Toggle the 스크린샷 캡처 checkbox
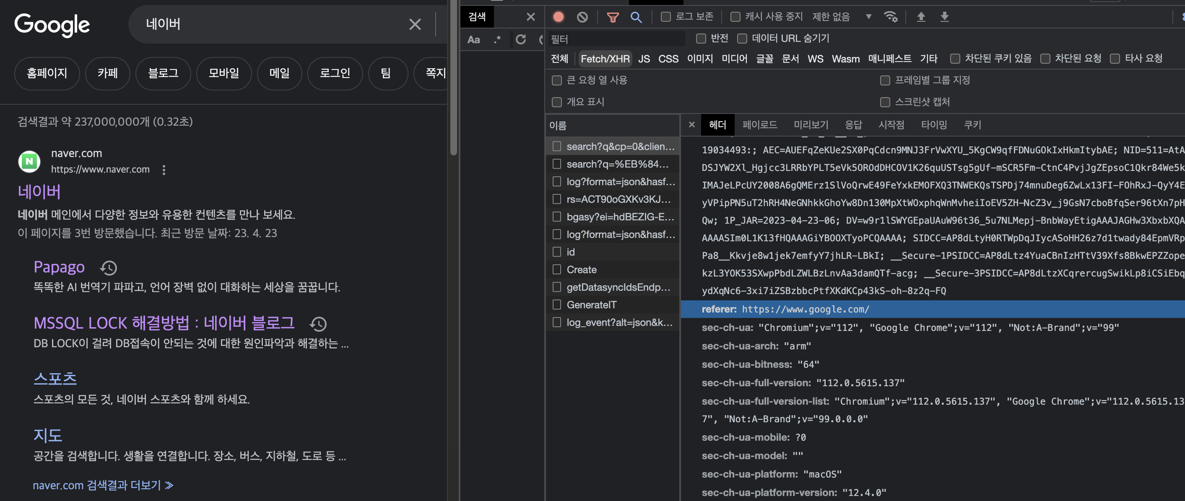Image resolution: width=1185 pixels, height=501 pixels. [x=885, y=102]
